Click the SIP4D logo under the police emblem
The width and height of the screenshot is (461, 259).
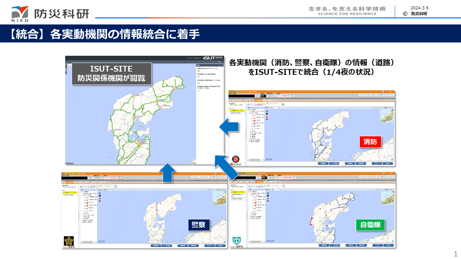click(70, 247)
